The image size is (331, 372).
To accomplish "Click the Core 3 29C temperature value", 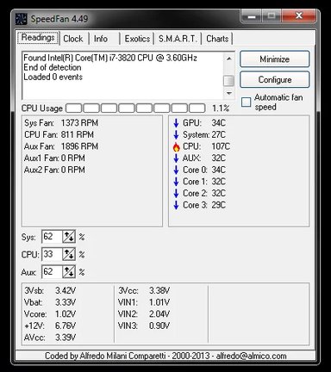I will 218,206.
